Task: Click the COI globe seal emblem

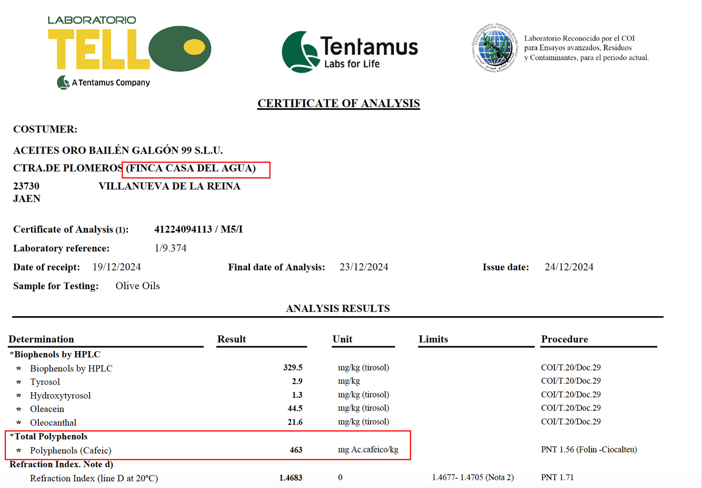Action: [495, 48]
